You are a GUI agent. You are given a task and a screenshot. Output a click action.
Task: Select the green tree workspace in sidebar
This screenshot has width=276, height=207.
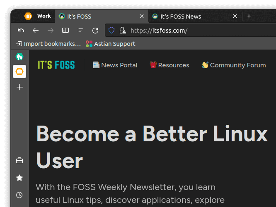pos(19,57)
